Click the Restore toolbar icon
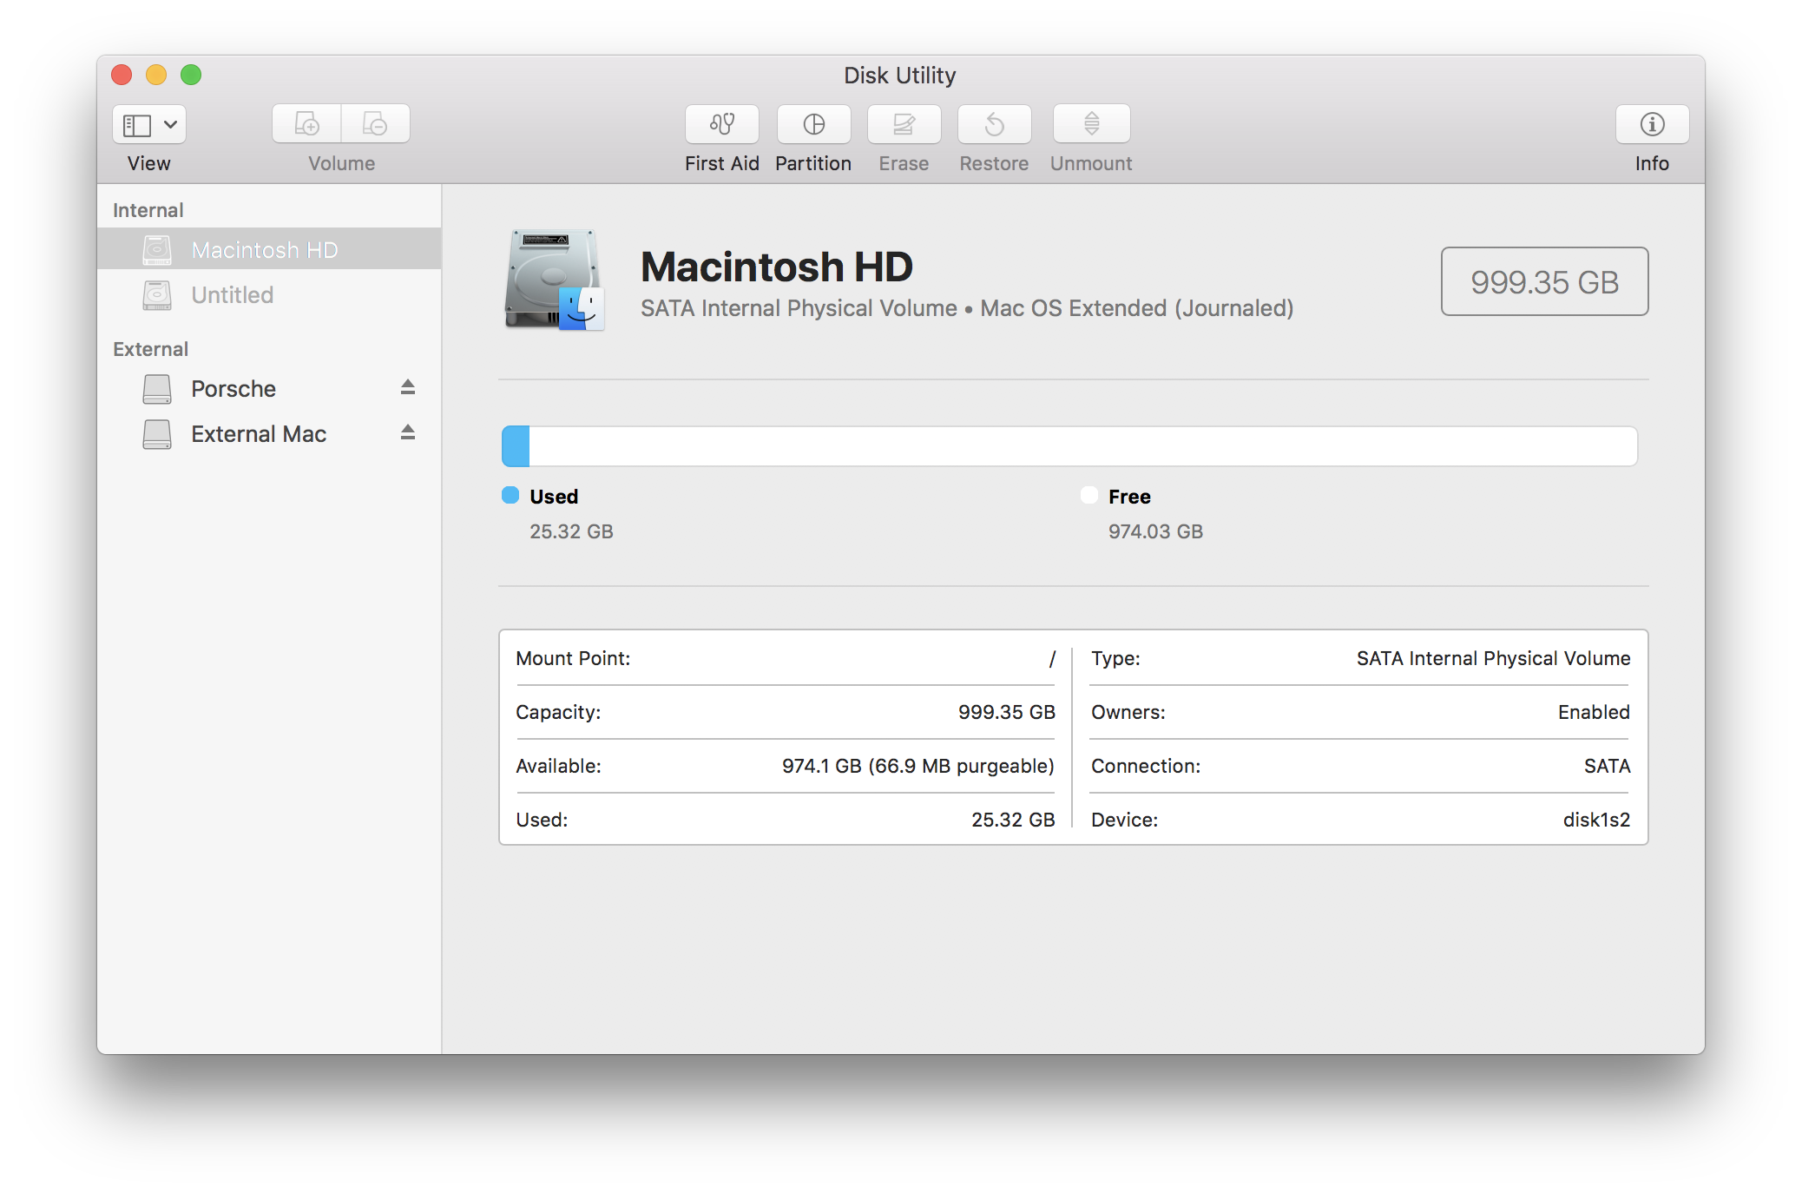 tap(994, 124)
